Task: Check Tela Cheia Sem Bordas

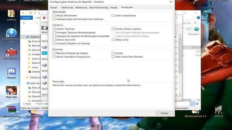Action: click(x=113, y=57)
